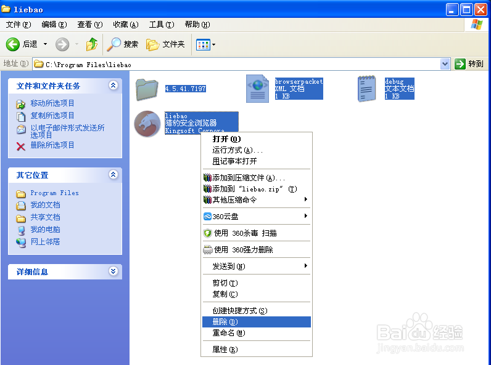Click the 360杀毒 shield icon
The height and width of the screenshot is (365, 491).
point(207,233)
